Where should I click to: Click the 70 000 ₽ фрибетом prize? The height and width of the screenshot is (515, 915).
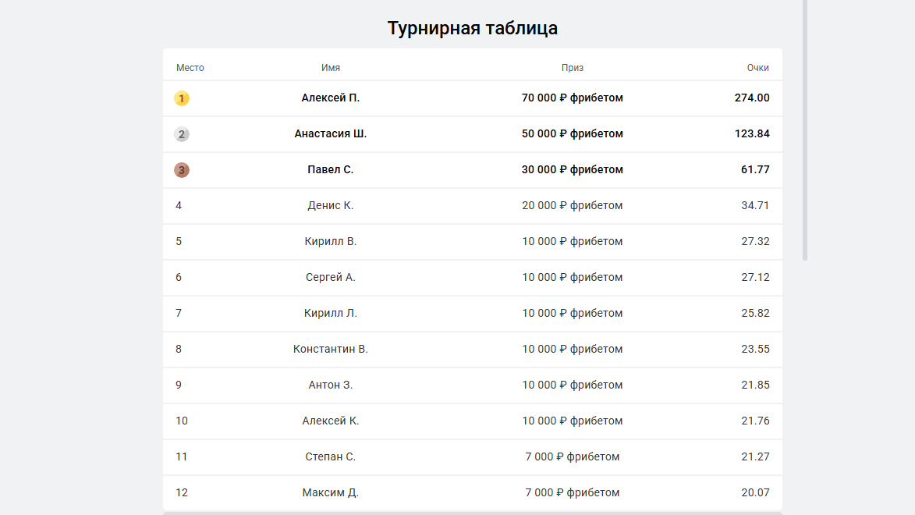coord(573,98)
